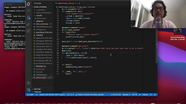Click the editor horizontal scrollbar
The image size is (186, 104).
tap(99, 92)
